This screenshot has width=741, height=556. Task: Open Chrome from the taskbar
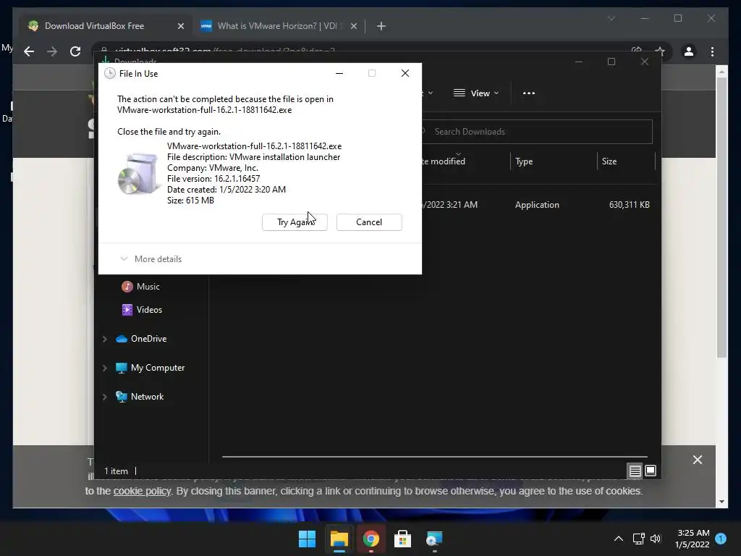[x=371, y=539]
